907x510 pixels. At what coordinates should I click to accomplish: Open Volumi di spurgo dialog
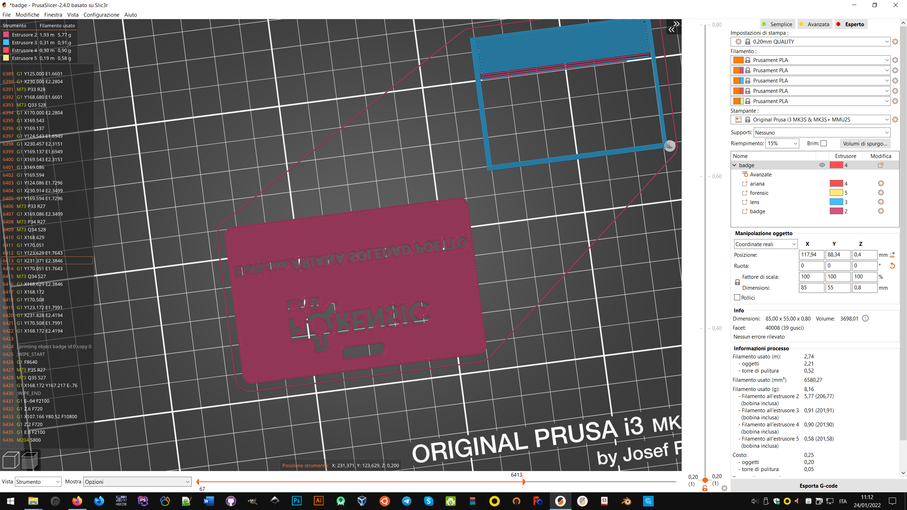click(x=865, y=143)
